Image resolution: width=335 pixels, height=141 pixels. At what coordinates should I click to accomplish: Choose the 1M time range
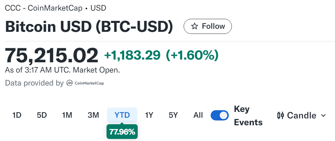[67, 115]
